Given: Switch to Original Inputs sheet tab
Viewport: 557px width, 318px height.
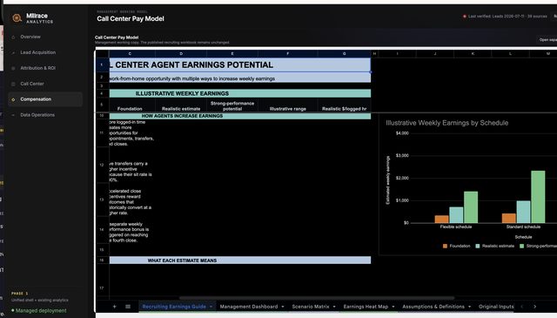Looking at the screenshot, I should tap(496, 307).
